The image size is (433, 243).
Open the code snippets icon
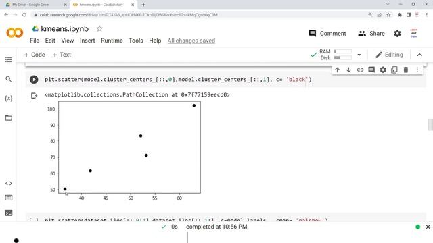[x=9, y=183]
